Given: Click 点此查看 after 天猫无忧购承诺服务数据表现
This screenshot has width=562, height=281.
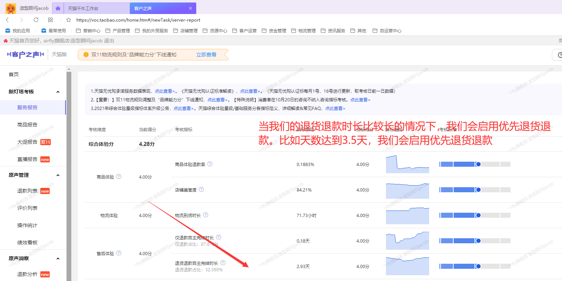Looking at the screenshot, I should 165,91.
